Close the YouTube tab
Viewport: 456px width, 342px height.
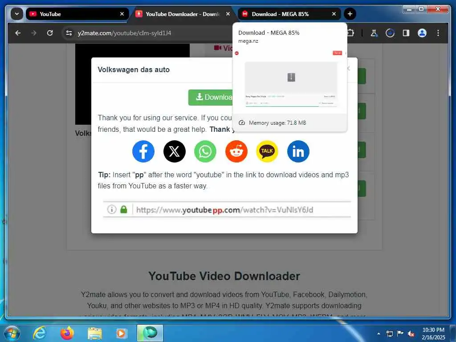click(122, 14)
